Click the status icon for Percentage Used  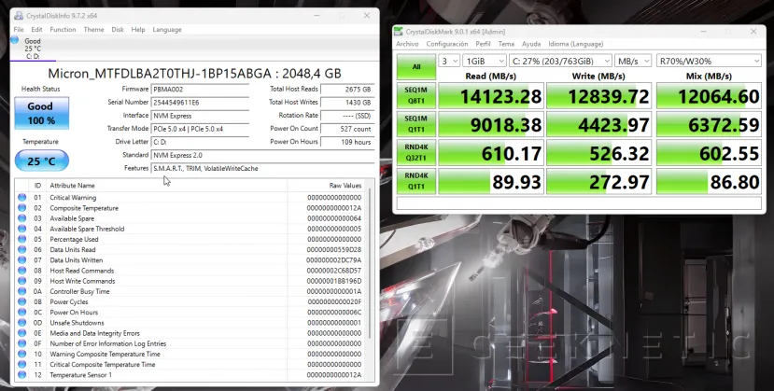pyautogui.click(x=21, y=239)
